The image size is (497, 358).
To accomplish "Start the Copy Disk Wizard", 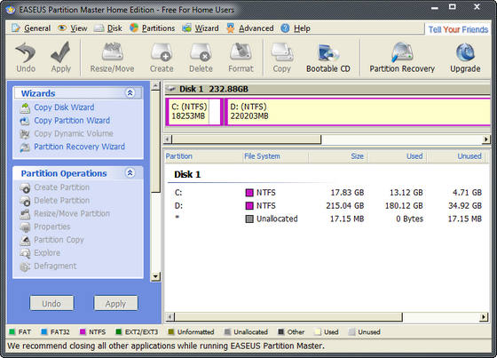I will 64,107.
